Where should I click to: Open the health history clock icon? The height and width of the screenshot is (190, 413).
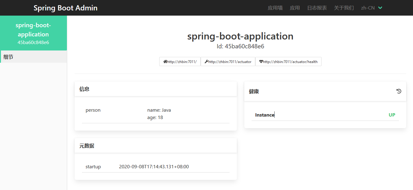click(399, 91)
